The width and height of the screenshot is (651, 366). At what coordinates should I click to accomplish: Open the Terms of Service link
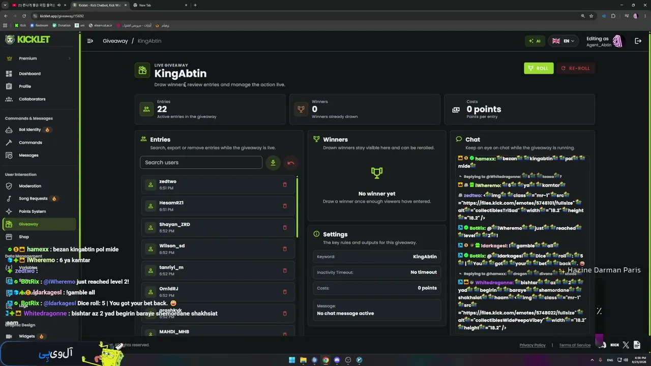[575, 345]
